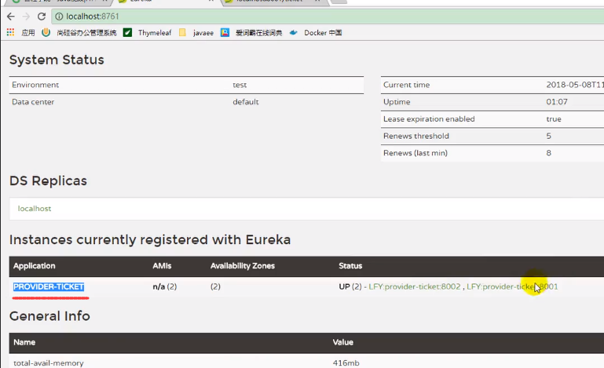
Task: Open the LFY:provider-ticket:8001 instance link
Action: point(512,286)
